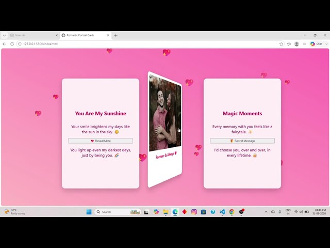Bookmark this page with the star icon

281,44
